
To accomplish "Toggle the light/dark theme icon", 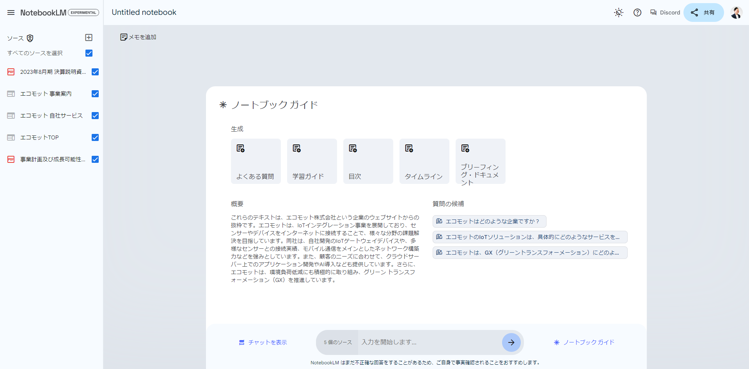I will click(x=619, y=12).
